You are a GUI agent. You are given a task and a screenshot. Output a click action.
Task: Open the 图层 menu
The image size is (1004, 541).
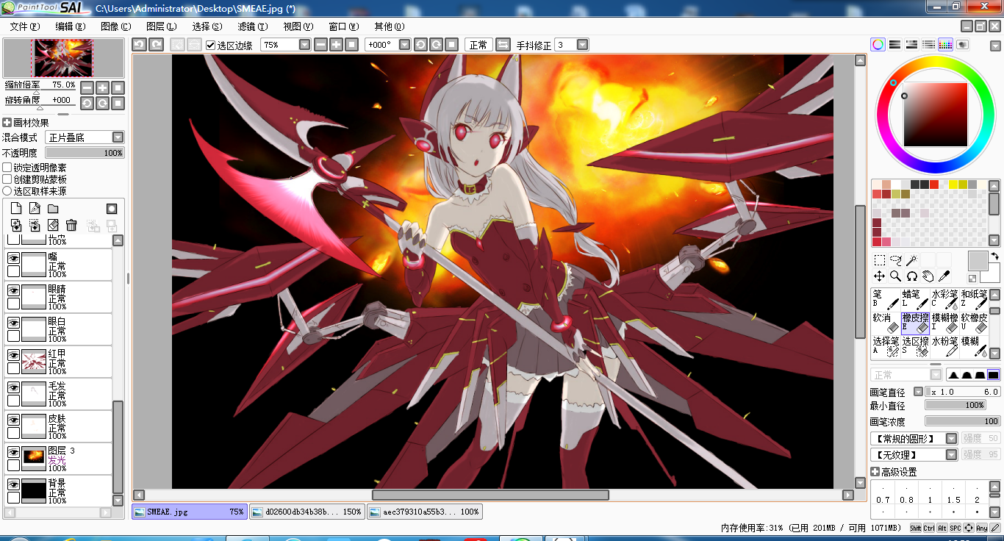[x=161, y=26]
